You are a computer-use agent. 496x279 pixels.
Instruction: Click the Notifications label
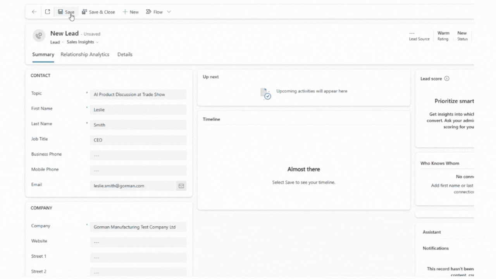tap(436, 248)
